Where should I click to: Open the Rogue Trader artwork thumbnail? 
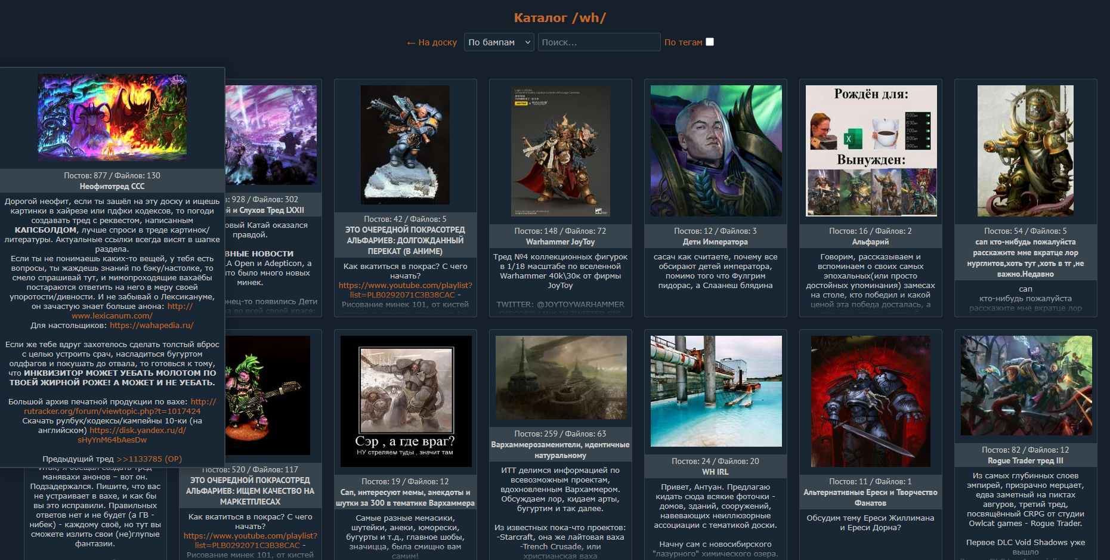click(1026, 385)
